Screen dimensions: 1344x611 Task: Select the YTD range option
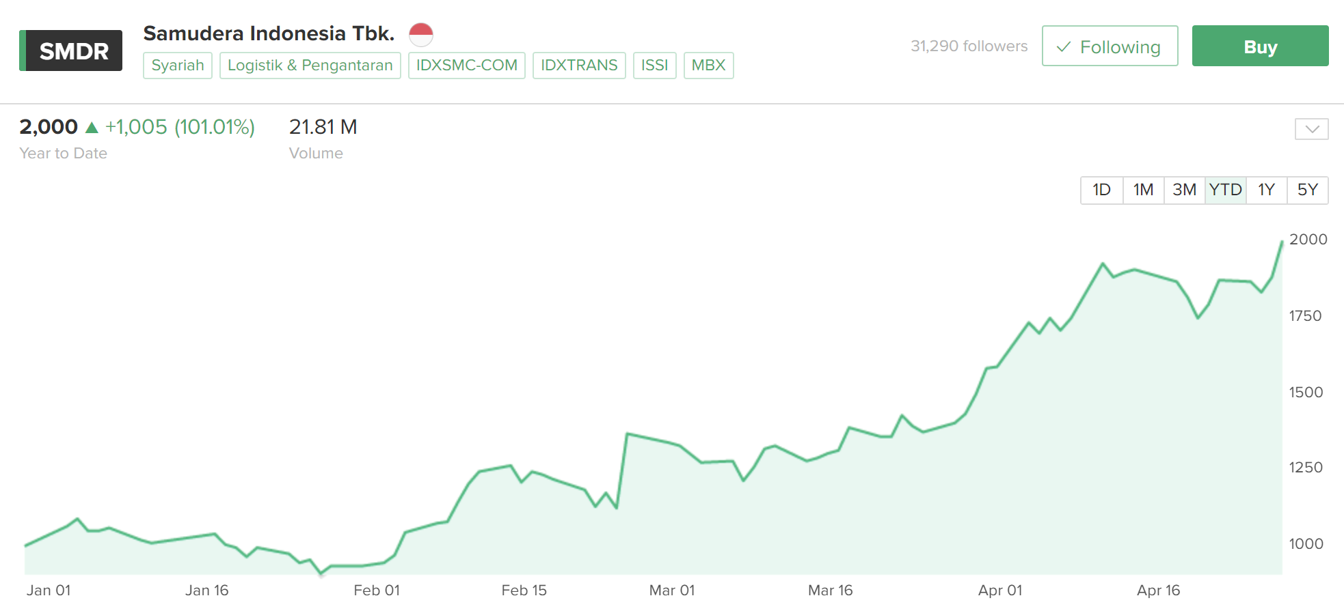pos(1225,190)
